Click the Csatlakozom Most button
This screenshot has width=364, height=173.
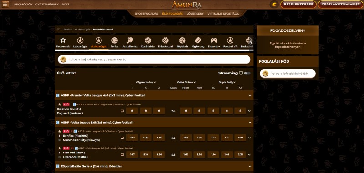point(340,5)
